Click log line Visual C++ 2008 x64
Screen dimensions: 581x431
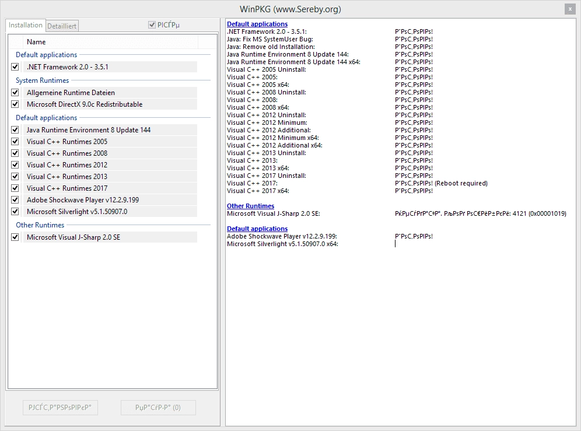pyautogui.click(x=258, y=107)
